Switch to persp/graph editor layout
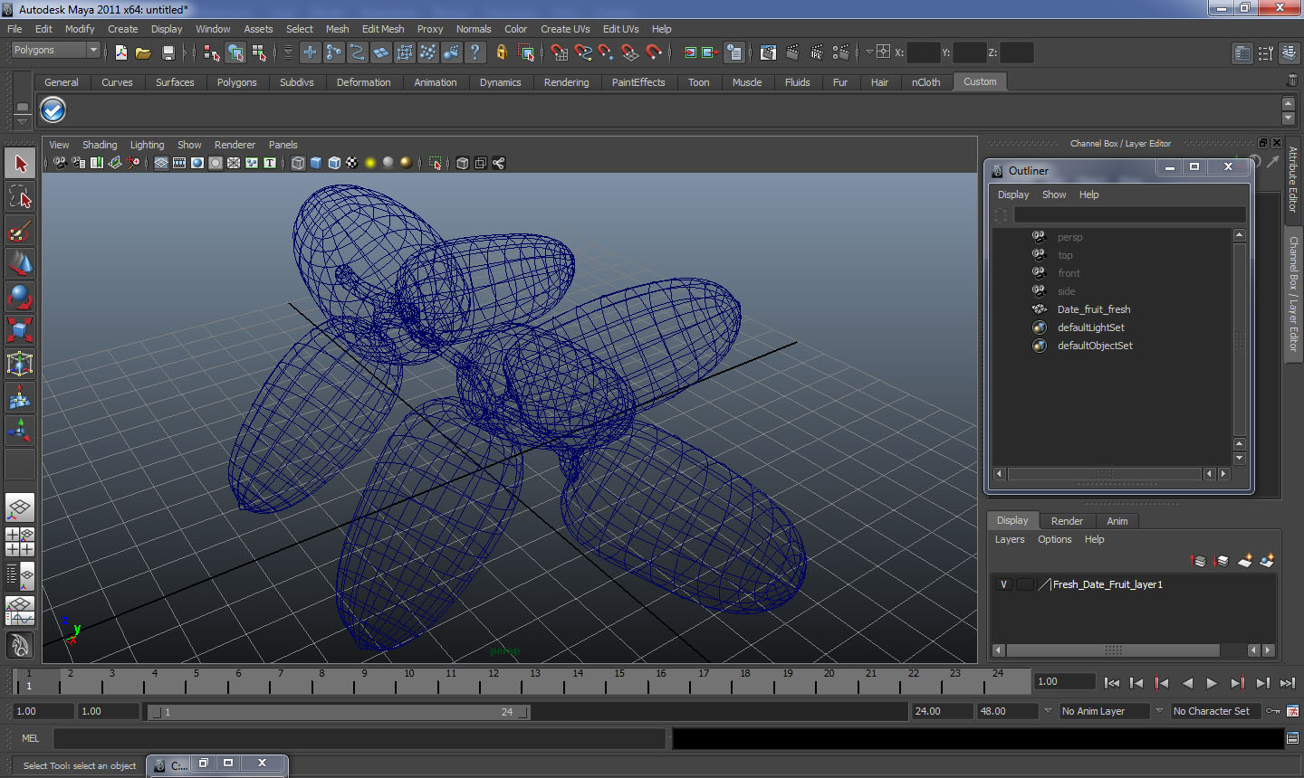 point(20,611)
